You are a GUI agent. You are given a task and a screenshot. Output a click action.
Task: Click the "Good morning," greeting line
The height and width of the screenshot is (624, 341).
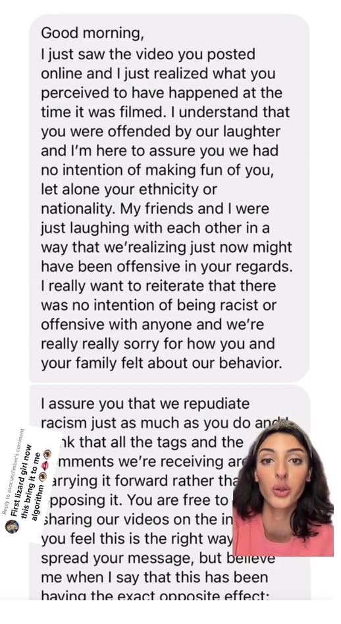pos(92,34)
